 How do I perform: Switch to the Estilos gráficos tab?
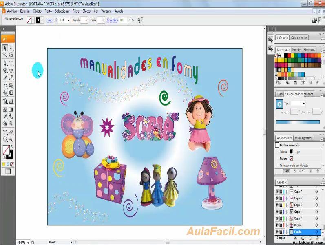tap(303, 138)
